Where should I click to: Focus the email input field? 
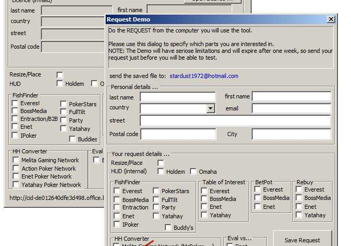tap(291, 108)
